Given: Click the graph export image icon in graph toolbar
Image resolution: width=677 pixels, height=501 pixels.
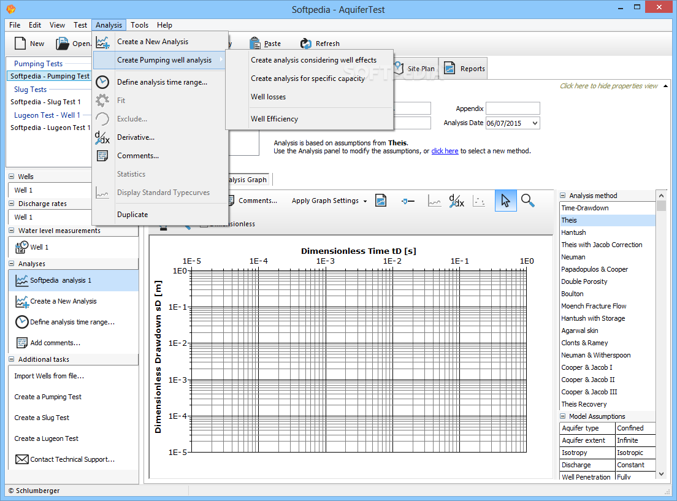Looking at the screenshot, I should (x=381, y=201).
